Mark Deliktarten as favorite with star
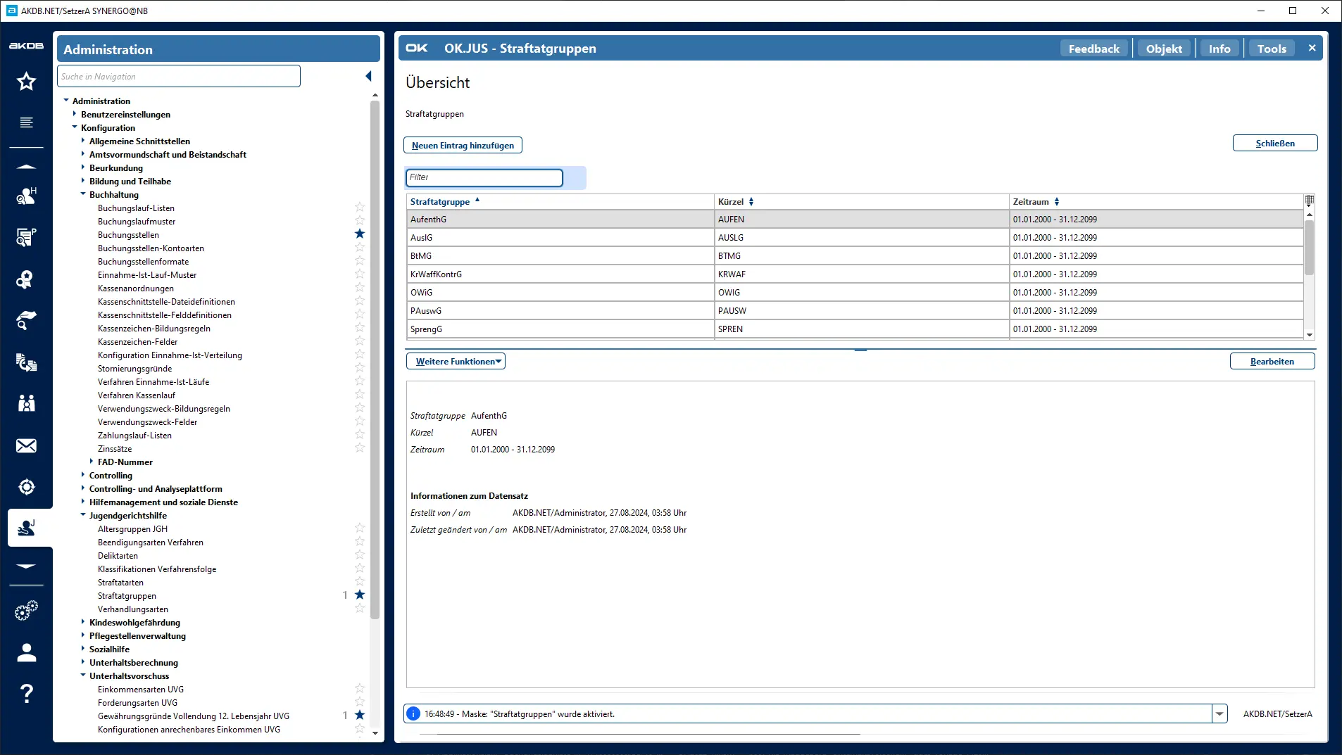1342x755 pixels. click(360, 555)
